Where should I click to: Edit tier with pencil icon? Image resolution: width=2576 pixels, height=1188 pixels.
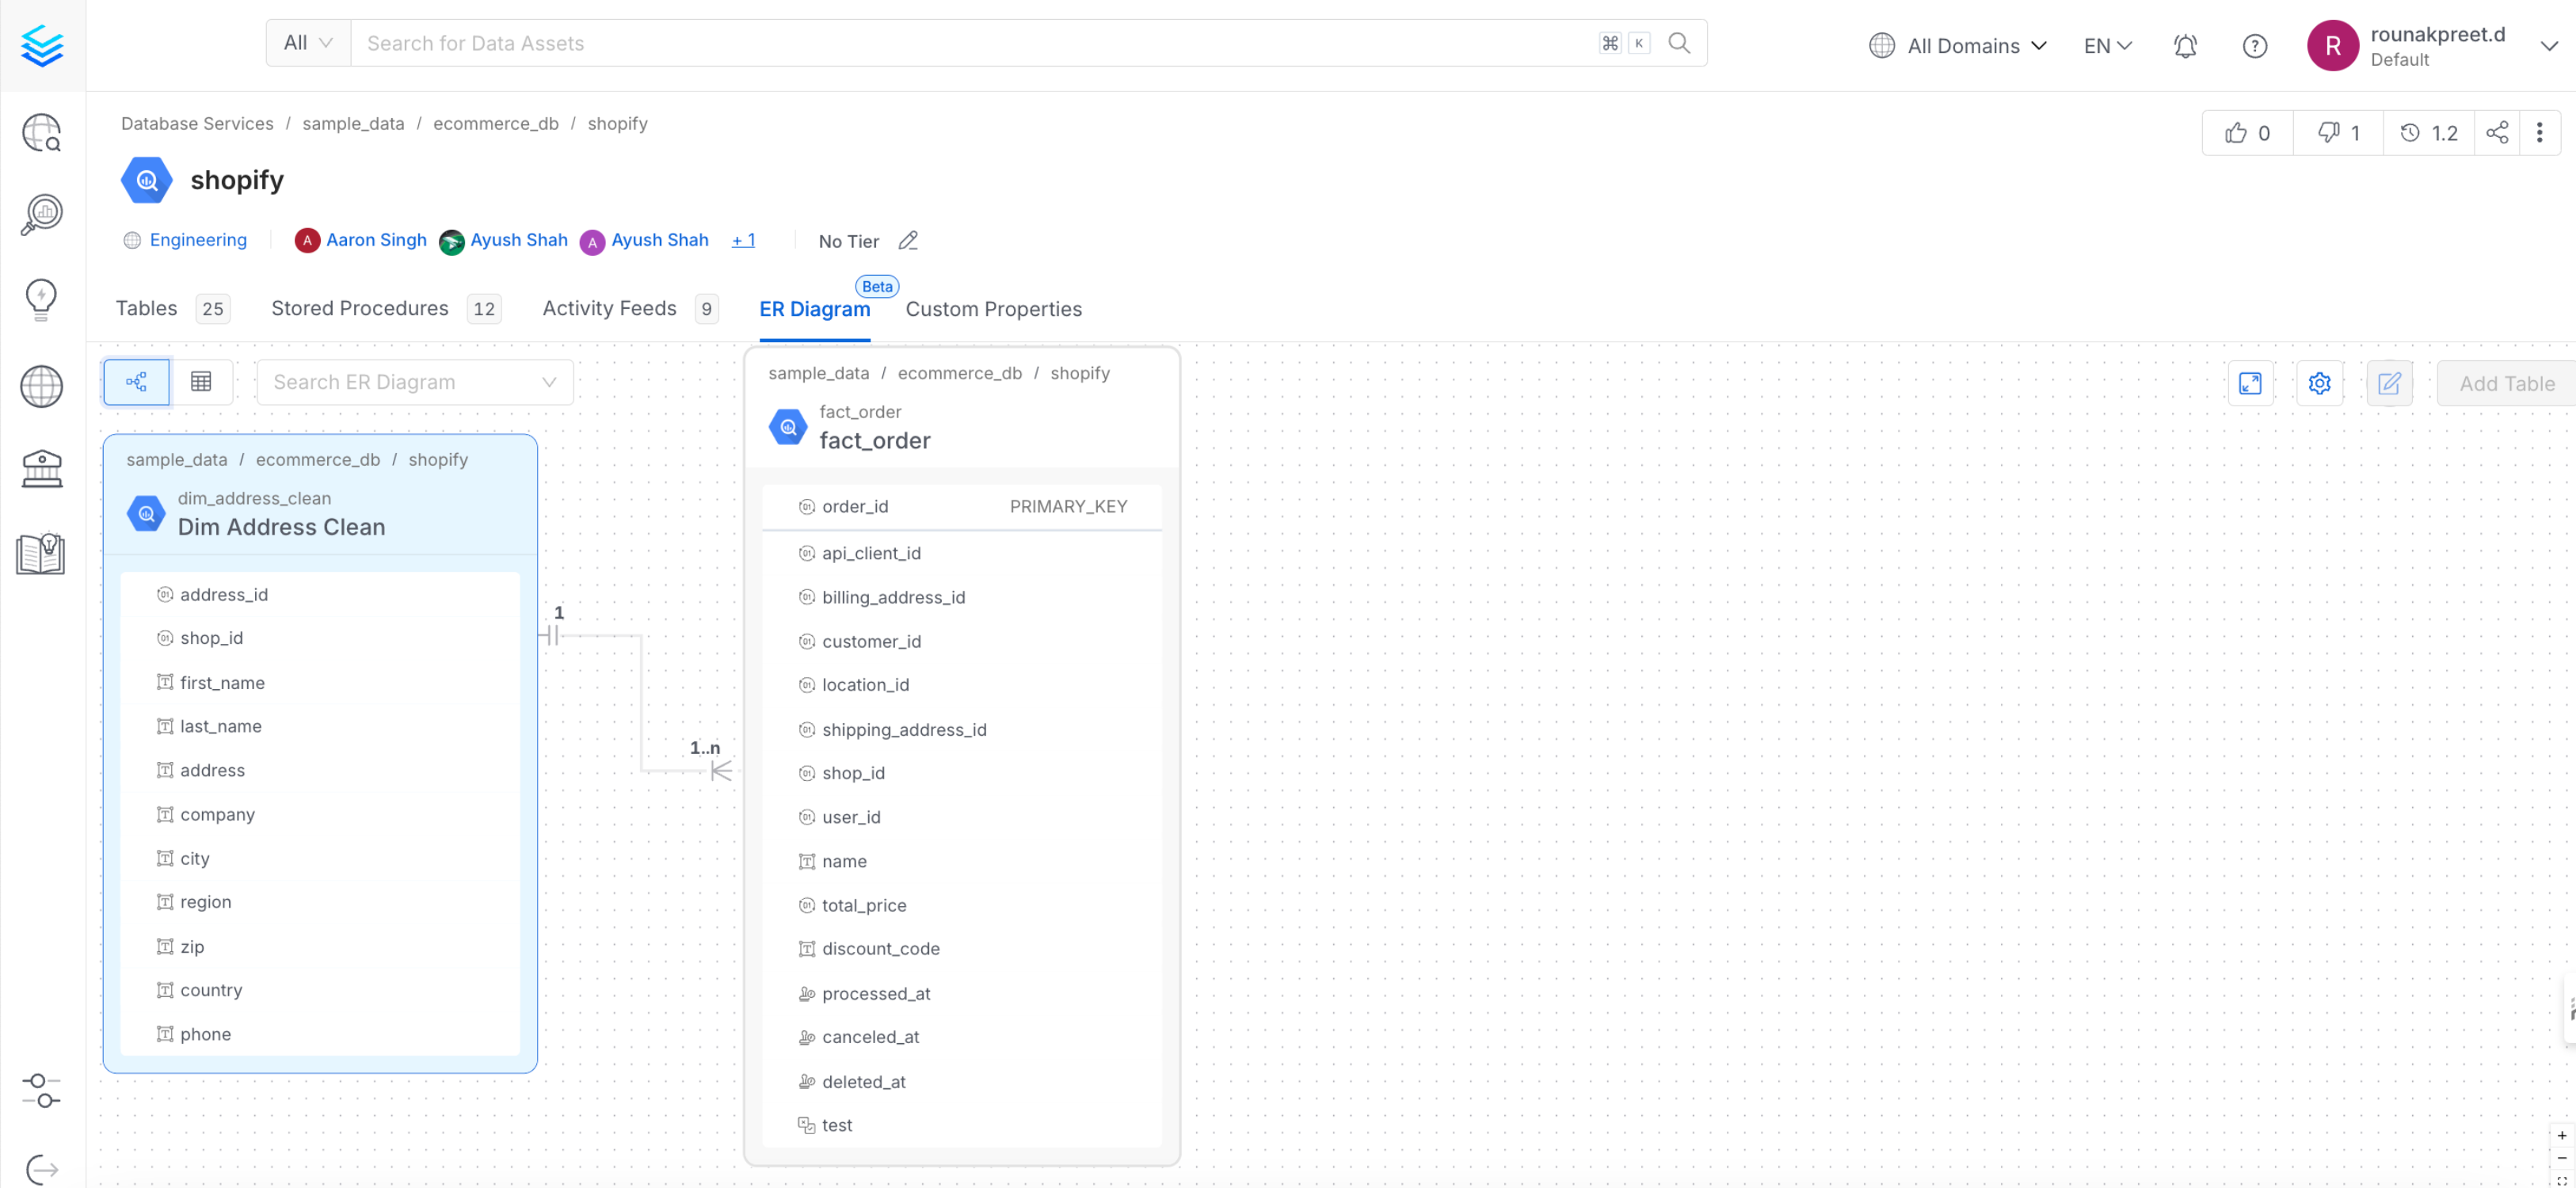click(x=907, y=241)
